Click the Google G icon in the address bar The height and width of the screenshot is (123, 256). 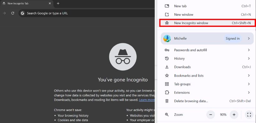coord(22,13)
